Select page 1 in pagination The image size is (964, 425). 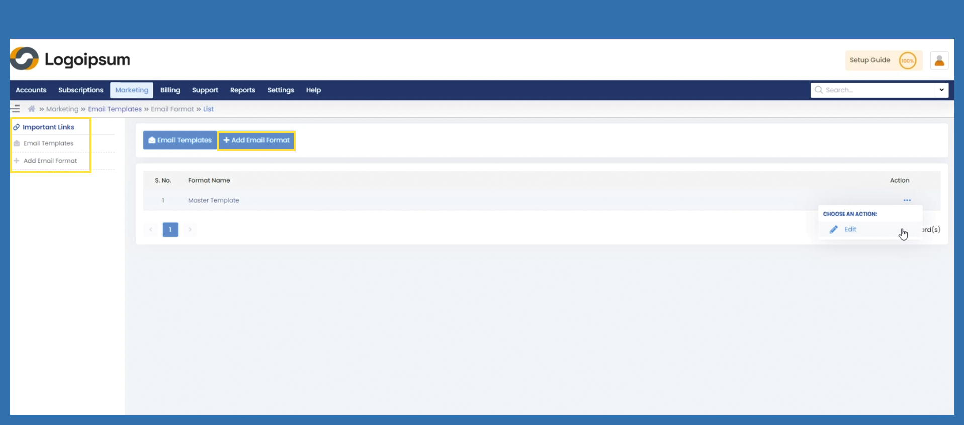tap(170, 230)
